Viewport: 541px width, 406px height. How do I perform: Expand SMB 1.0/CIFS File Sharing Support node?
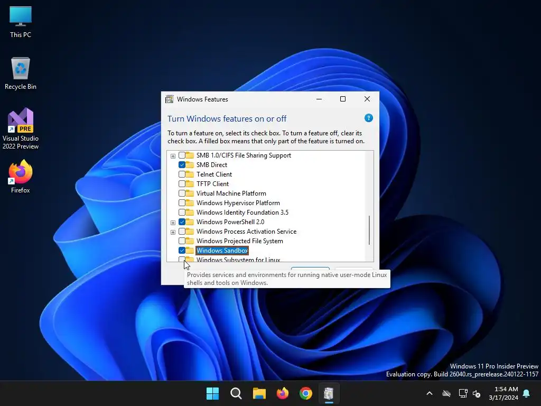[173, 156]
